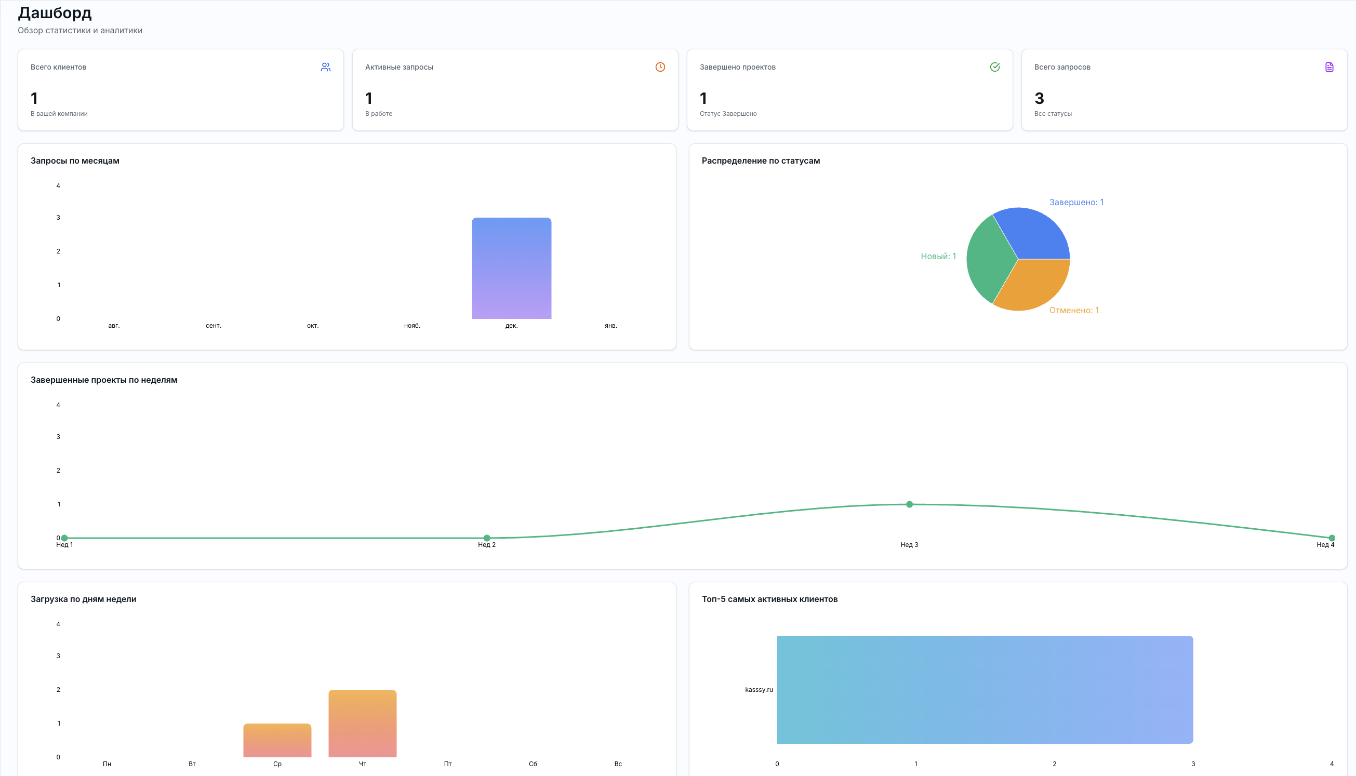1356x776 pixels.
Task: Open the Активные запросы statistics card
Action: click(x=515, y=90)
